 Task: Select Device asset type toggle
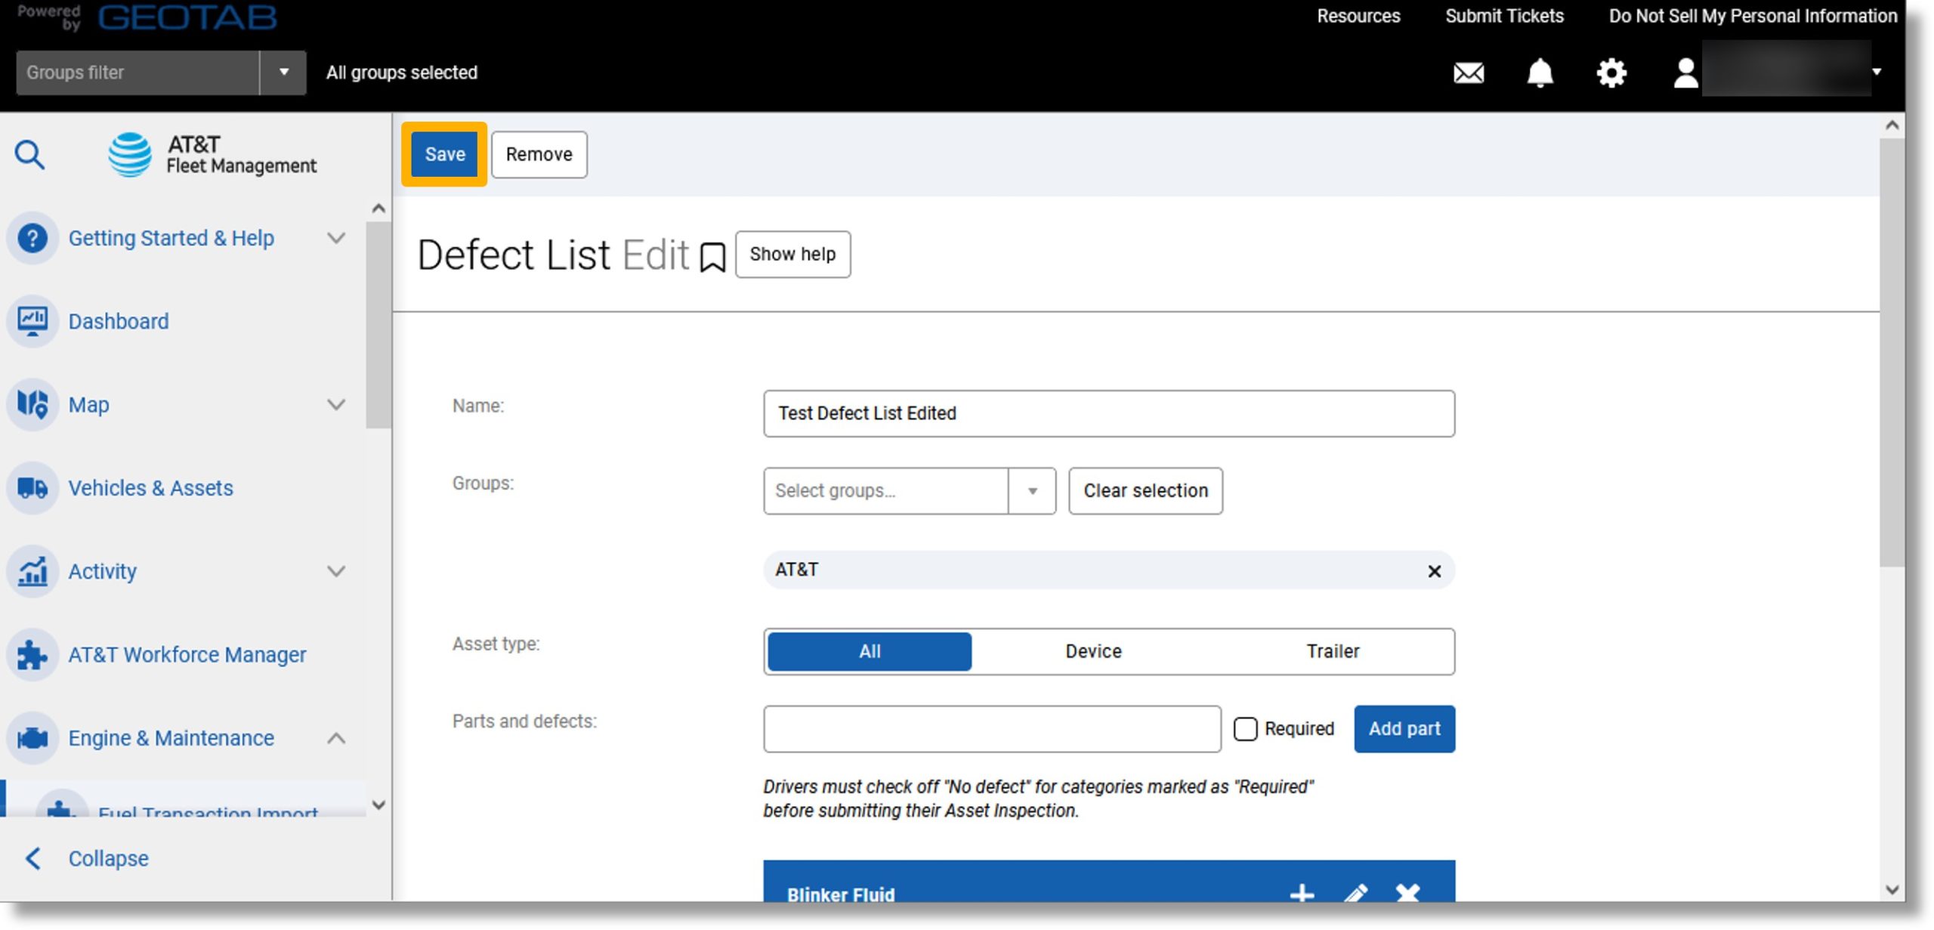tap(1093, 651)
